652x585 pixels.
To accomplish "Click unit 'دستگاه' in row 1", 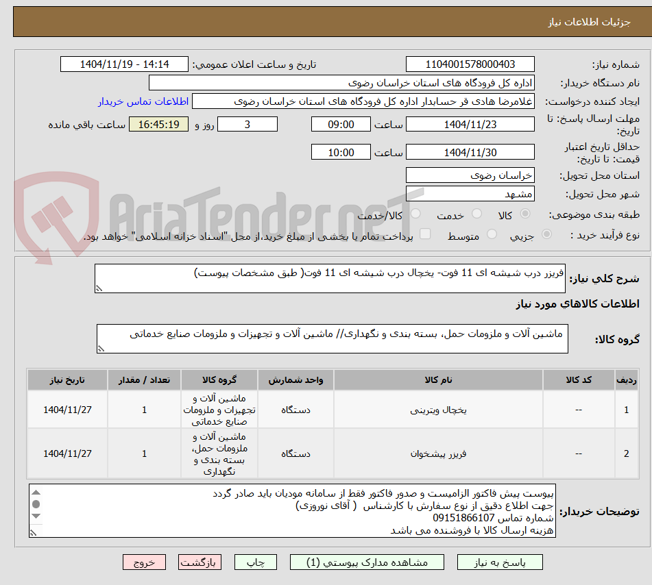I will click(x=295, y=410).
